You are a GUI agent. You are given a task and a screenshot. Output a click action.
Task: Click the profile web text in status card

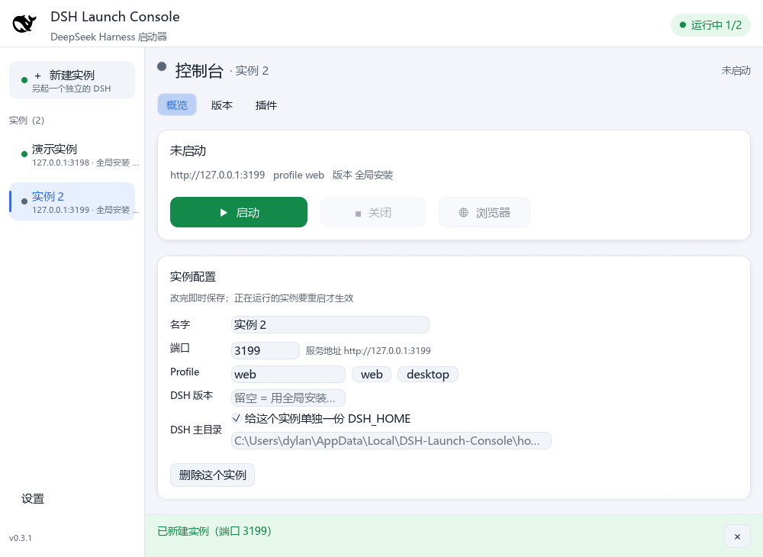(x=299, y=175)
